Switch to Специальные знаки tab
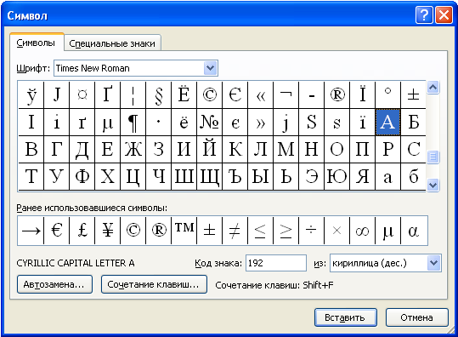This screenshot has width=458, height=337. pyautogui.click(x=112, y=43)
